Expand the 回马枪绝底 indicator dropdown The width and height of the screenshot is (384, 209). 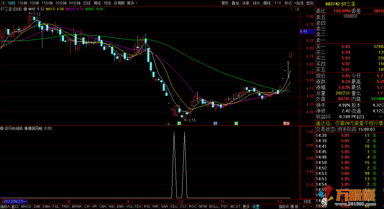coord(2,128)
